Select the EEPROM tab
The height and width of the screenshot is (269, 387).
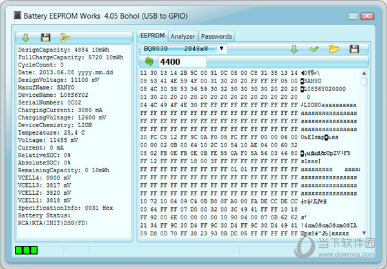[153, 35]
